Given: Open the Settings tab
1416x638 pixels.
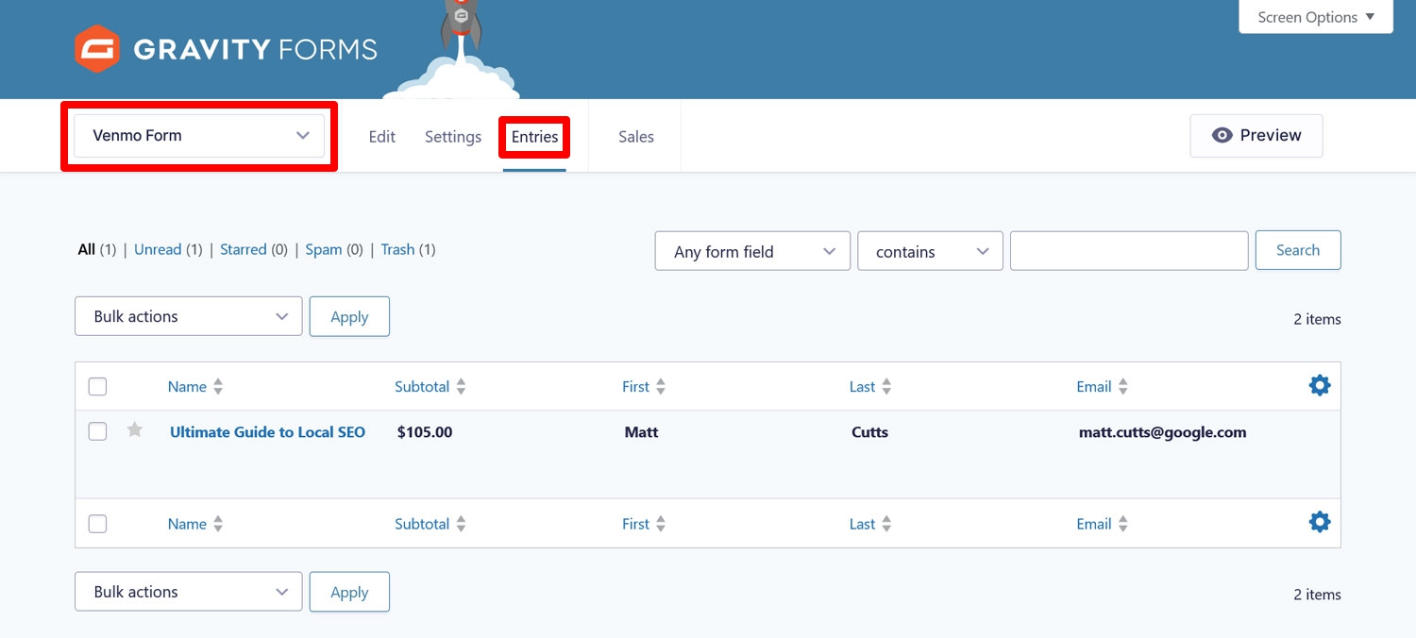Looking at the screenshot, I should [x=453, y=137].
